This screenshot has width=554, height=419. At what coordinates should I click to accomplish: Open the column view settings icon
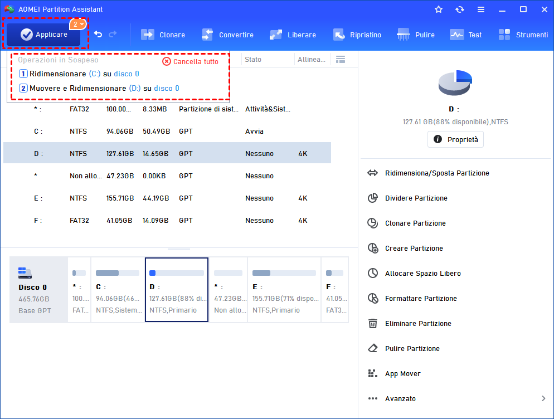tap(340, 60)
